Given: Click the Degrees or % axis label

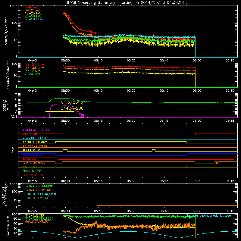Looking at the screenshot, I should pyautogui.click(x=8, y=226).
